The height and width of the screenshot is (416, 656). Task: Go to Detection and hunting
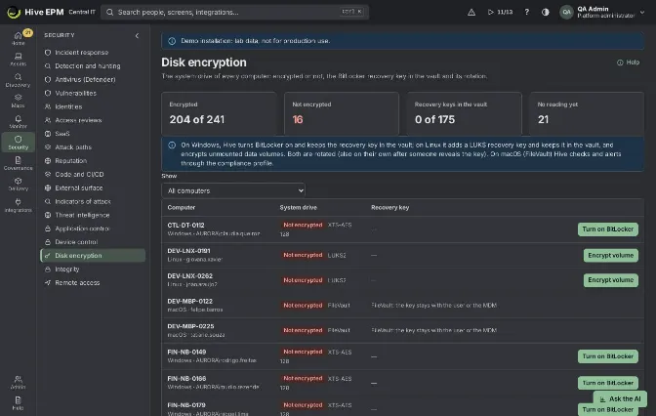pyautogui.click(x=88, y=65)
